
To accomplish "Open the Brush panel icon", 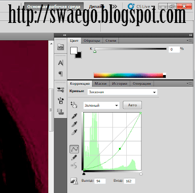I will [61, 100].
